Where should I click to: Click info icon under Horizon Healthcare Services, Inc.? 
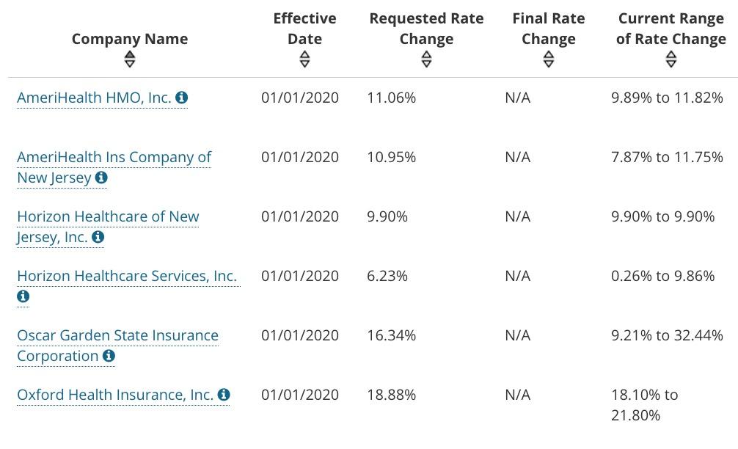pyautogui.click(x=23, y=296)
